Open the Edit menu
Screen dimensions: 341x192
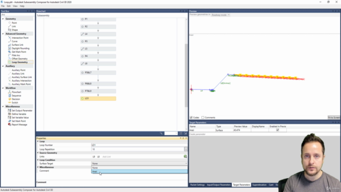pyautogui.click(x=9, y=6)
